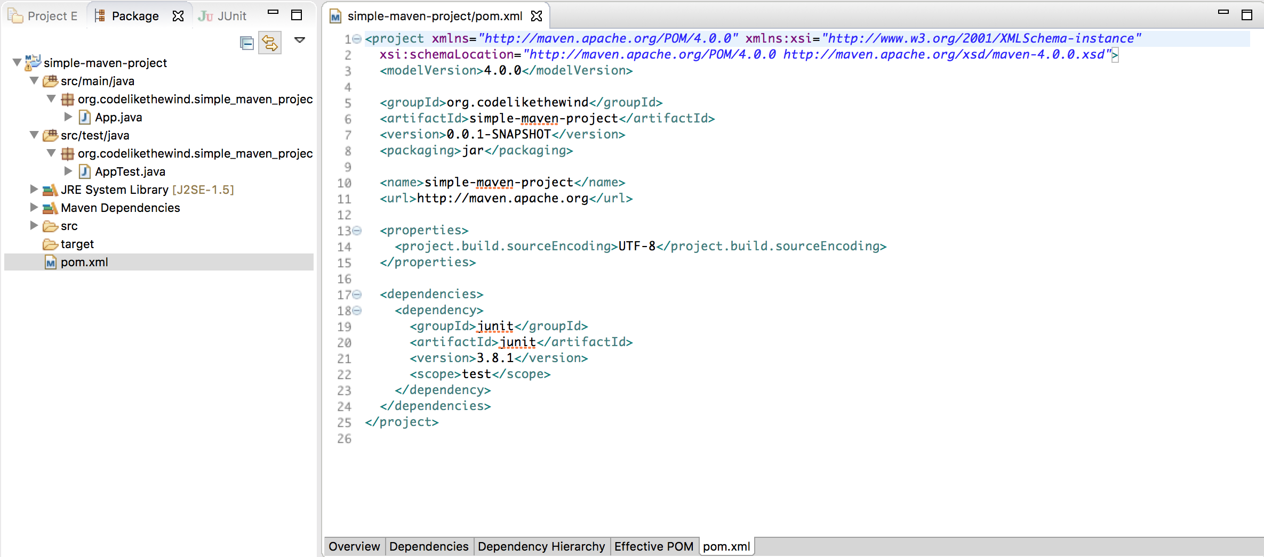Fold the project element at line 1
Viewport: 1264px width, 557px height.
pyautogui.click(x=357, y=39)
